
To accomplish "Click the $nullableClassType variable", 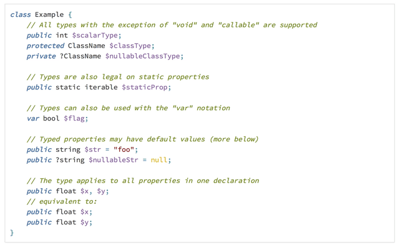I will click(x=143, y=56).
